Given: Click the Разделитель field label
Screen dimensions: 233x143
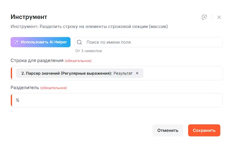Looking at the screenshot, I should point(25,88).
